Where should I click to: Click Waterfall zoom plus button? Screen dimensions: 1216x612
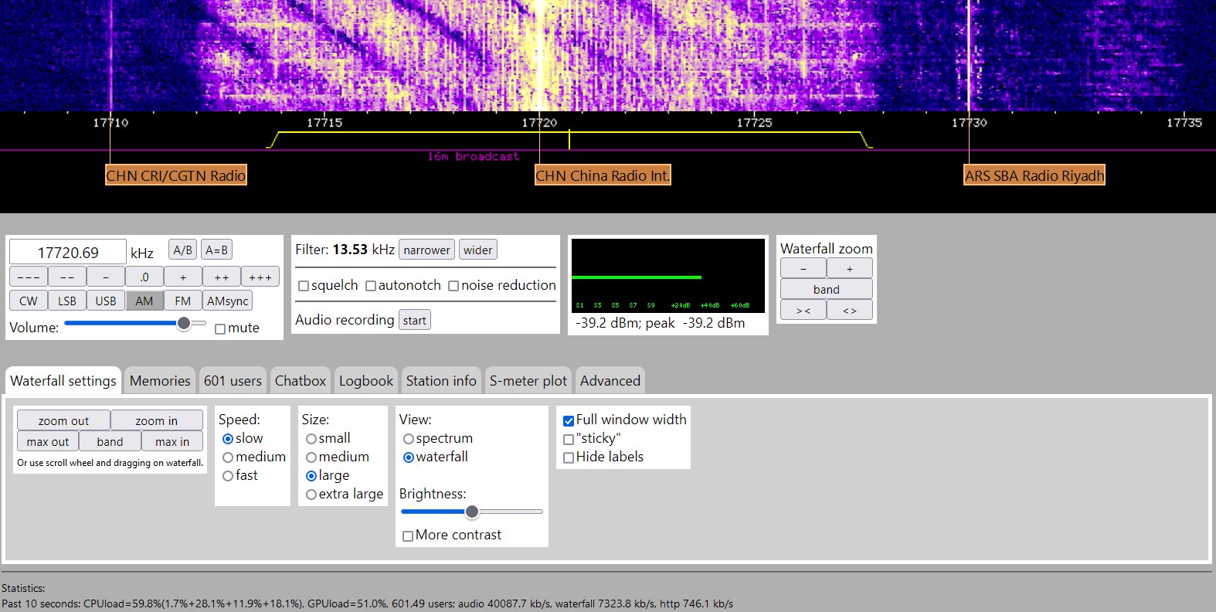(x=850, y=268)
